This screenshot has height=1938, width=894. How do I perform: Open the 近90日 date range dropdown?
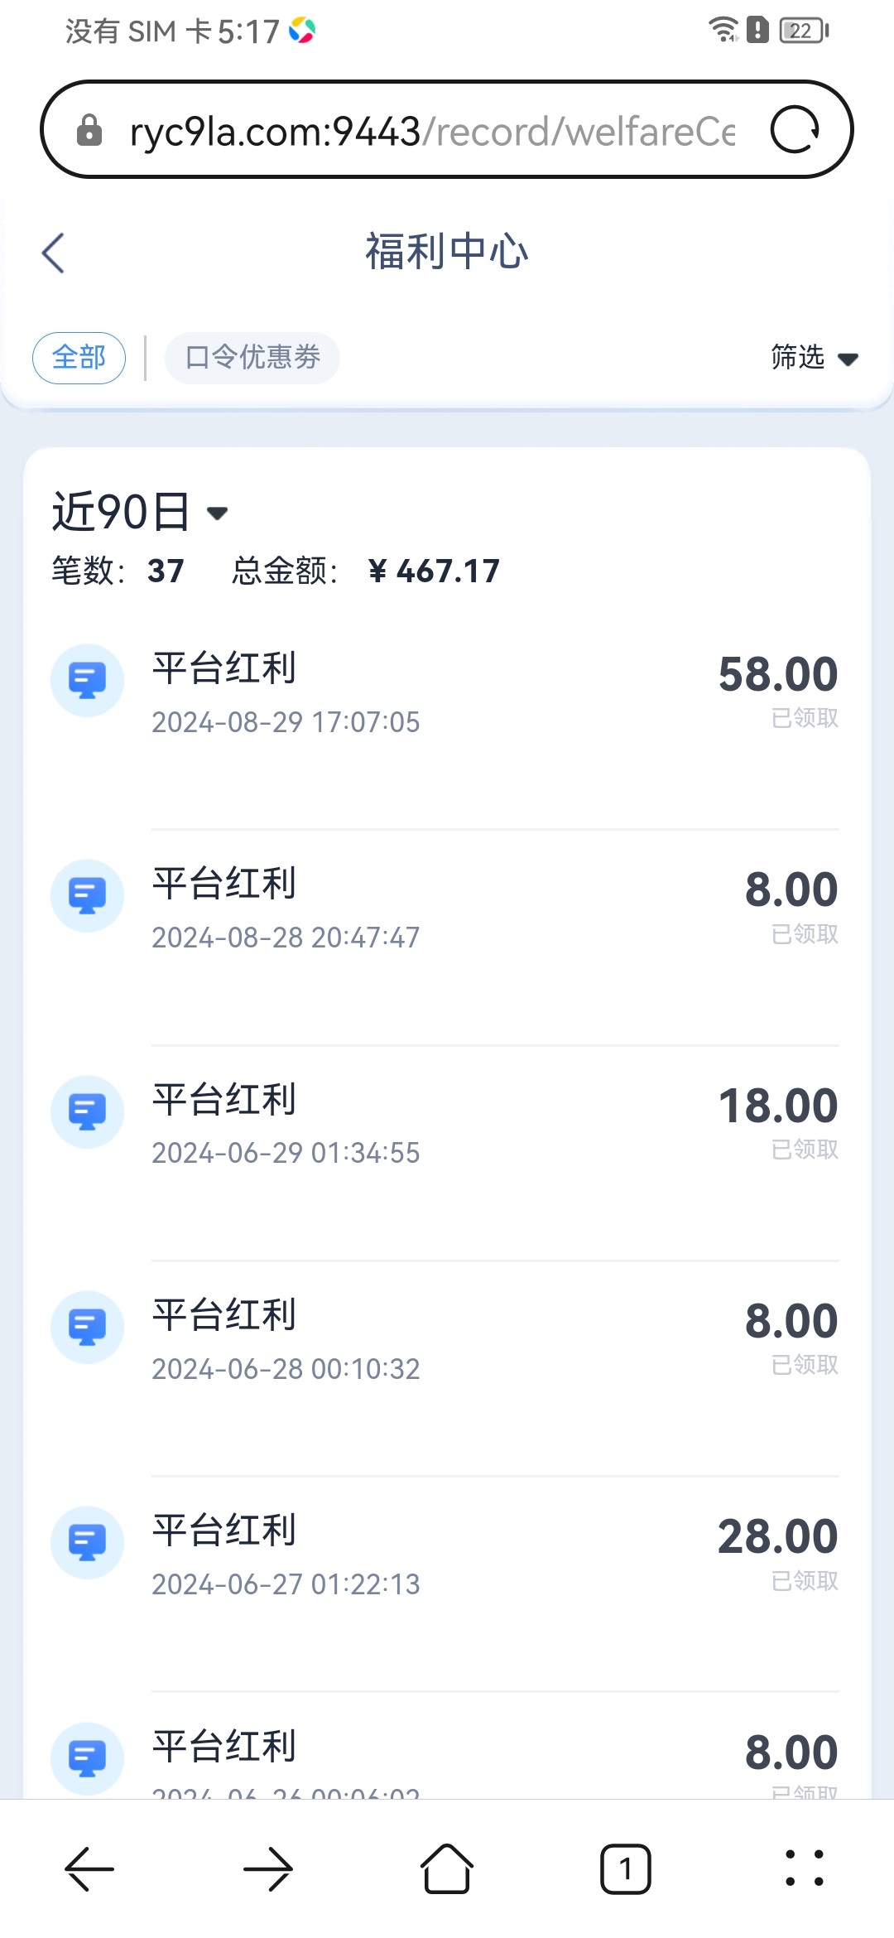click(x=139, y=512)
